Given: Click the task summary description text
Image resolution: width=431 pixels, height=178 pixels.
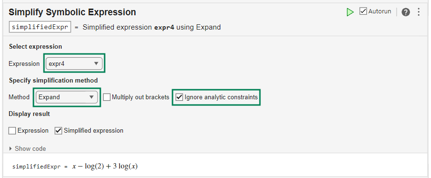Looking at the screenshot, I should (152, 27).
